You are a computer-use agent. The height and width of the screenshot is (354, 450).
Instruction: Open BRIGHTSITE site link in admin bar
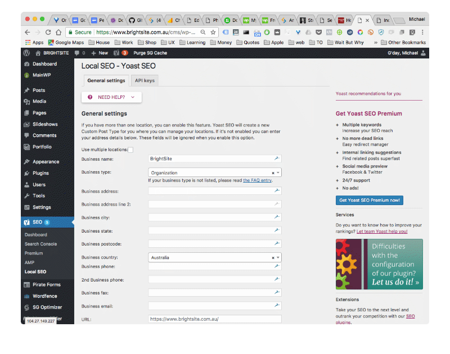click(x=52, y=53)
